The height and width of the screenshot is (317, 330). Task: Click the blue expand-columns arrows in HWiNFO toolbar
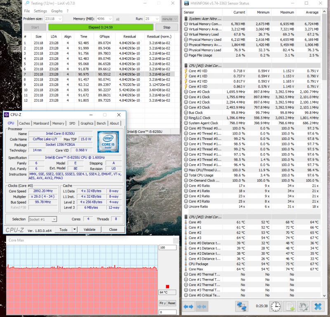189,307
